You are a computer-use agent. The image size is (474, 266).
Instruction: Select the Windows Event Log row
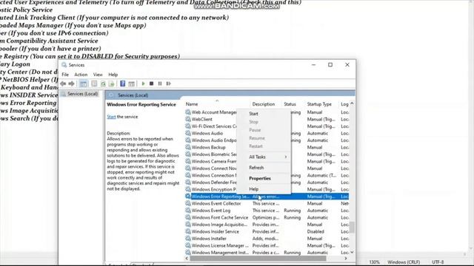point(267,210)
